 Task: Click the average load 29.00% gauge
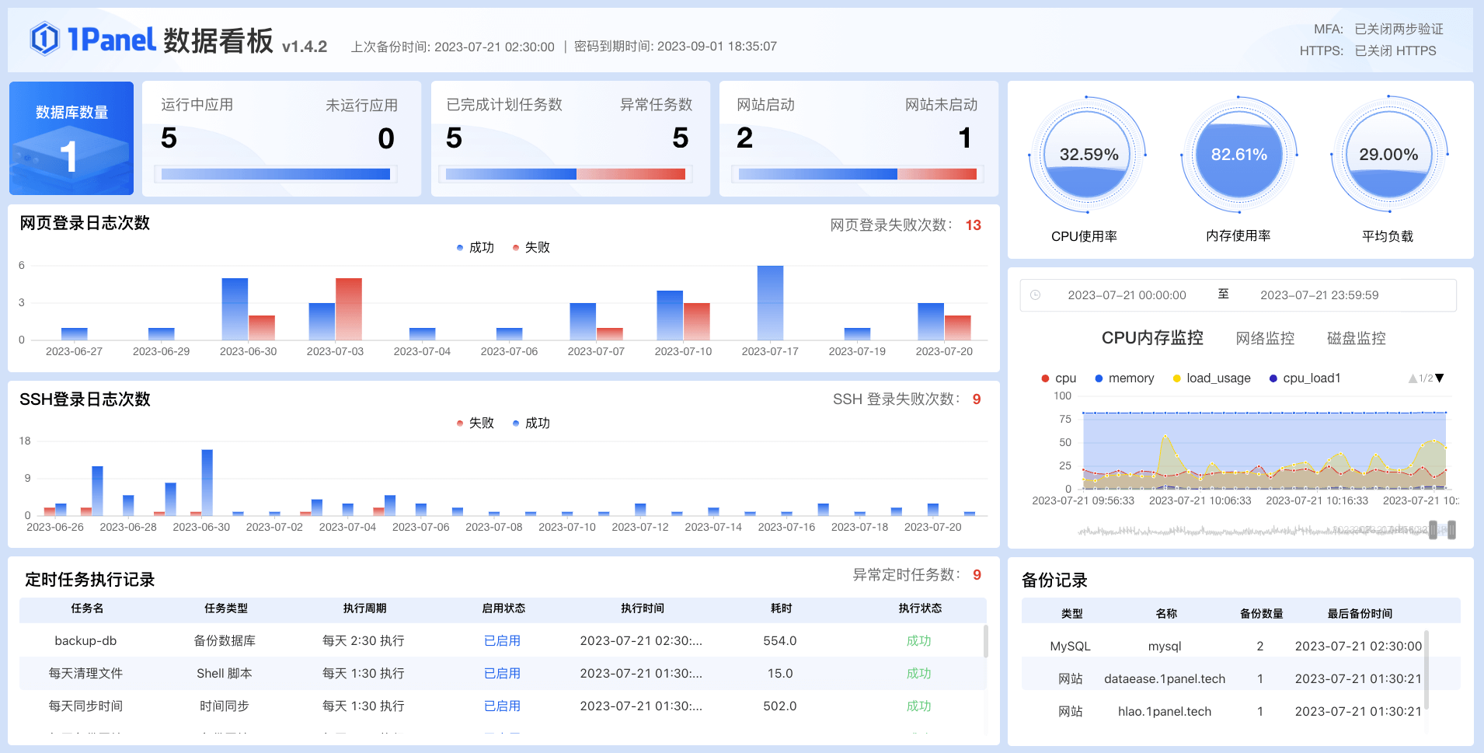click(x=1388, y=155)
